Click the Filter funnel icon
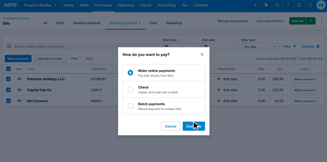 tap(294, 47)
